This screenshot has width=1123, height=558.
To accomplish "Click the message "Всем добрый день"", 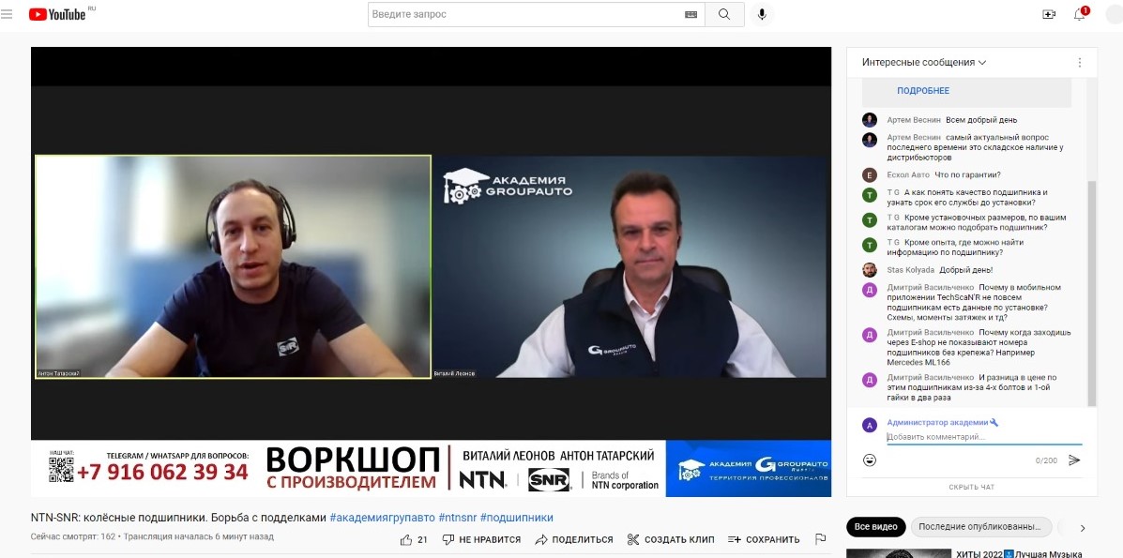I will 981,120.
